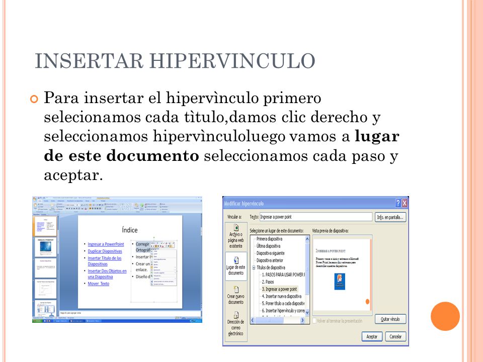Open the Mover Texto hyperlink

(x=98, y=284)
